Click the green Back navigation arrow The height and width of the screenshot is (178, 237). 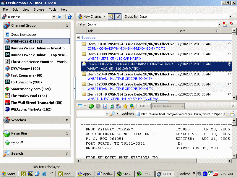click(x=91, y=106)
